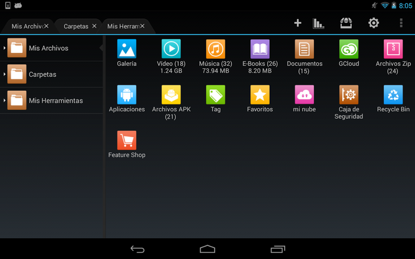
Task: Expand the Carpetas tree arrow
Action: click(4, 74)
